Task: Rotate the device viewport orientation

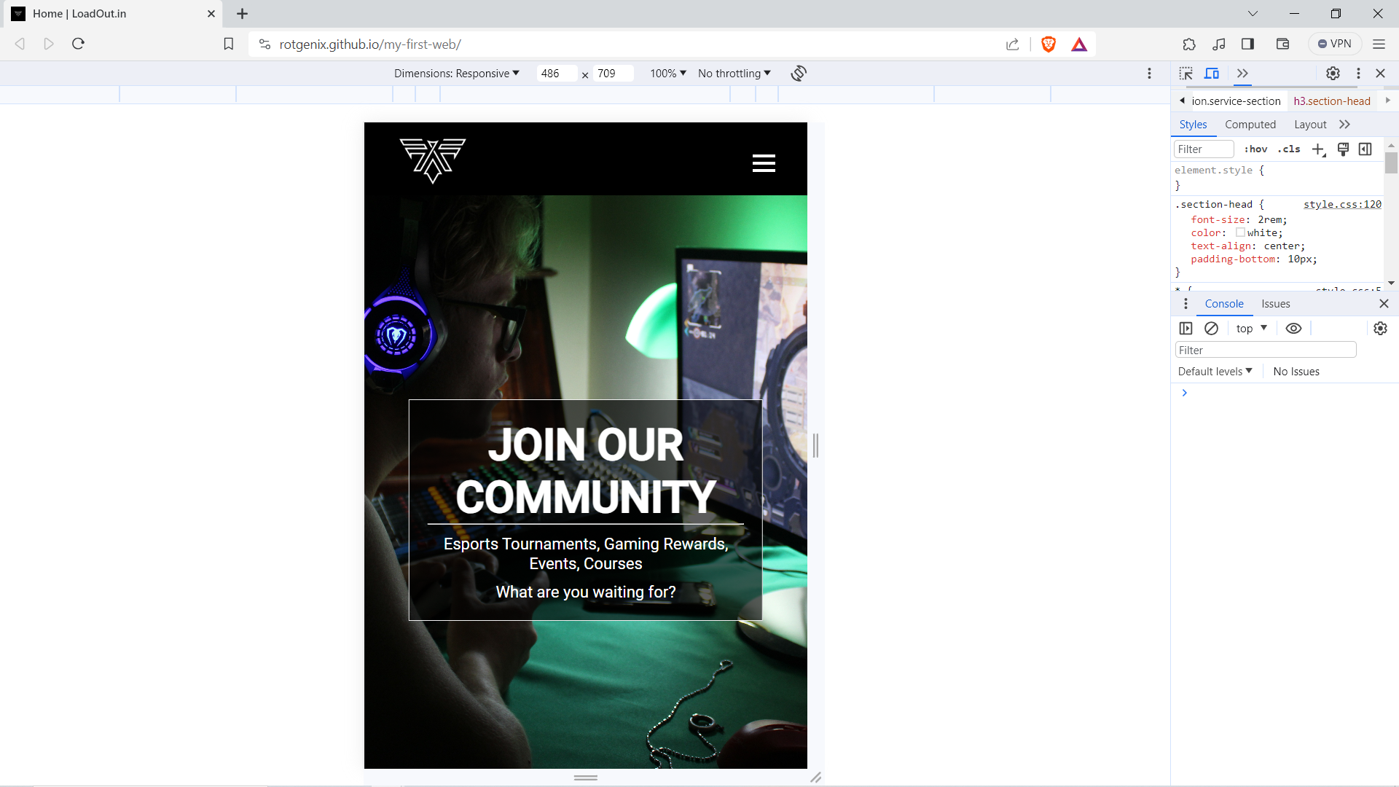Action: [x=799, y=74]
